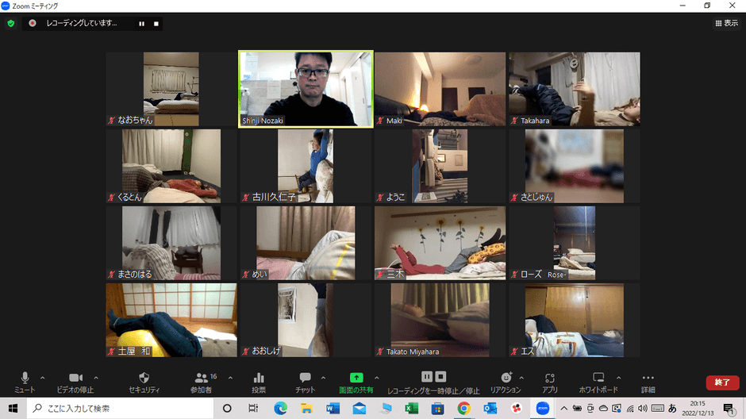The height and width of the screenshot is (419, 746).
Task: Open the Apps icon
Action: click(x=549, y=382)
